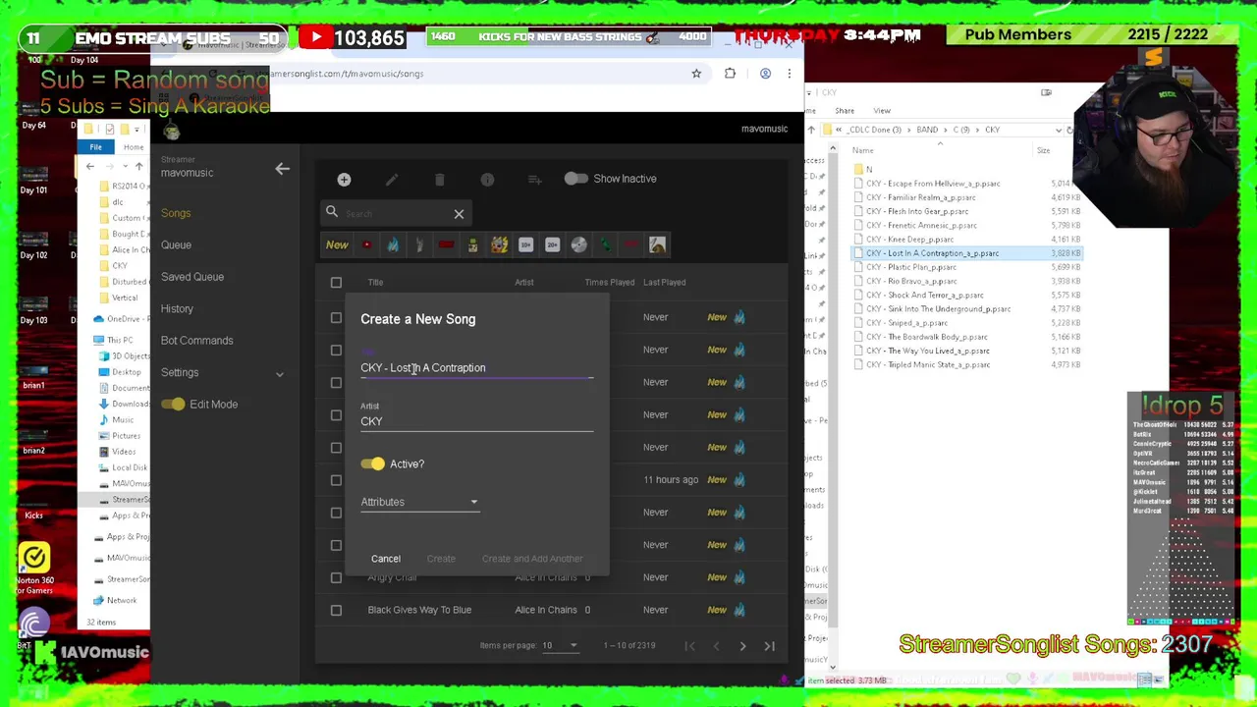This screenshot has height=707, width=1257.
Task: Toggle the Edit Mode switch
Action: pyautogui.click(x=173, y=405)
